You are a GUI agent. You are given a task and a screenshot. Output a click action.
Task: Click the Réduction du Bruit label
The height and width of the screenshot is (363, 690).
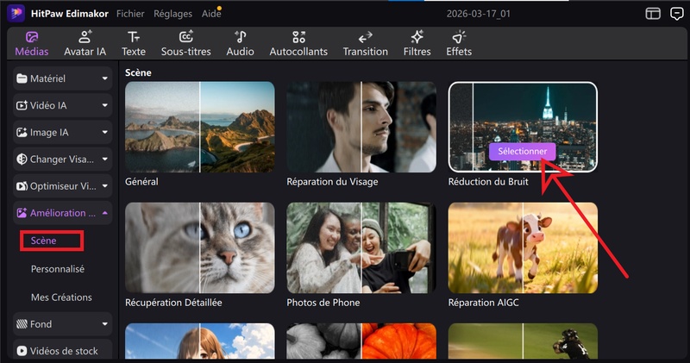(488, 182)
